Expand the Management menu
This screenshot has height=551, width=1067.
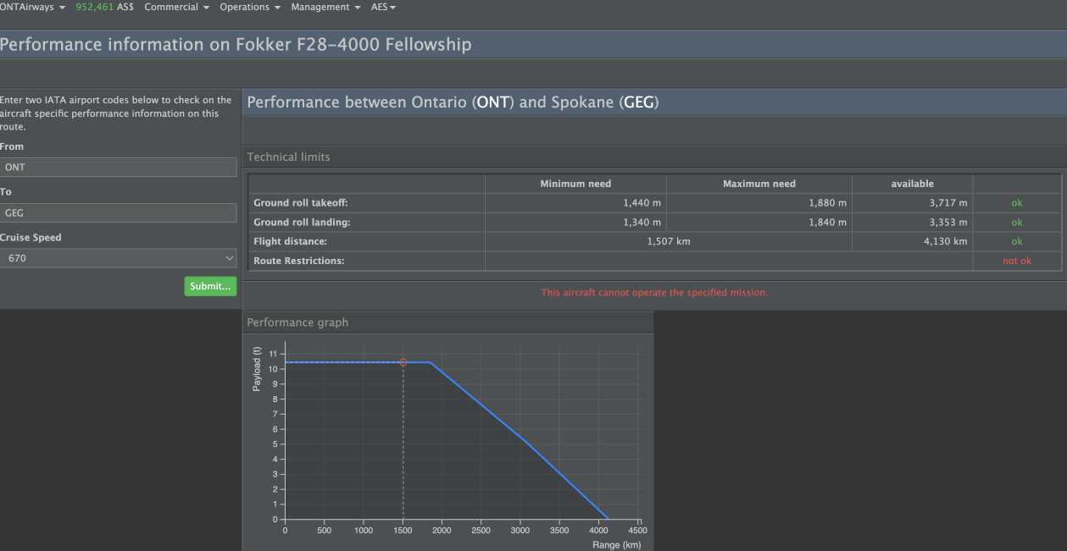325,7
